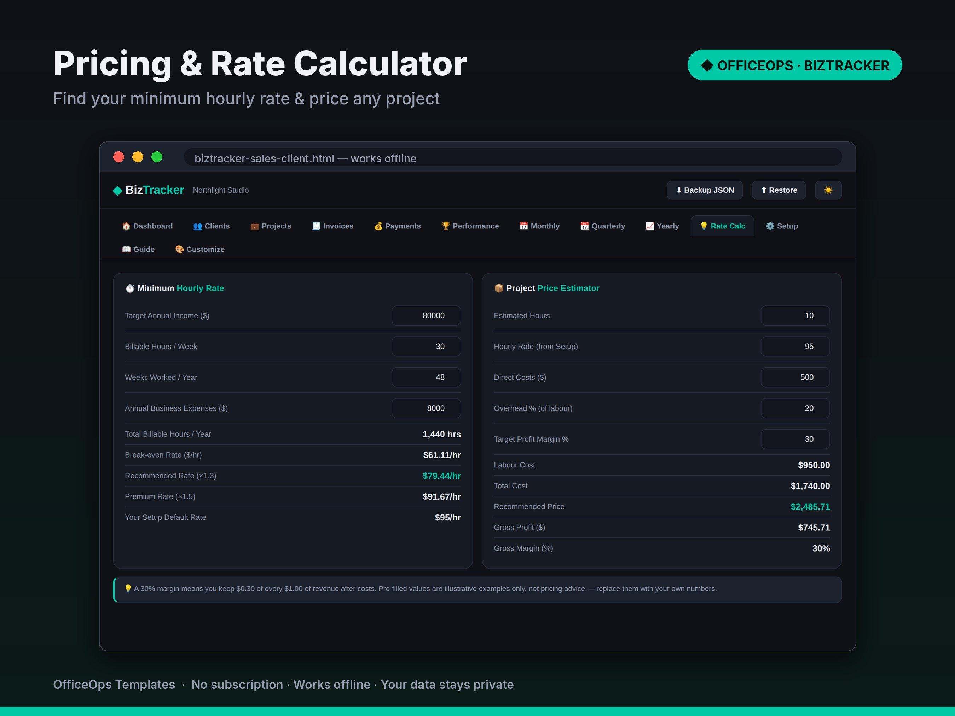Click the Annual Business Expenses field
This screenshot has width=955, height=716.
tap(426, 408)
